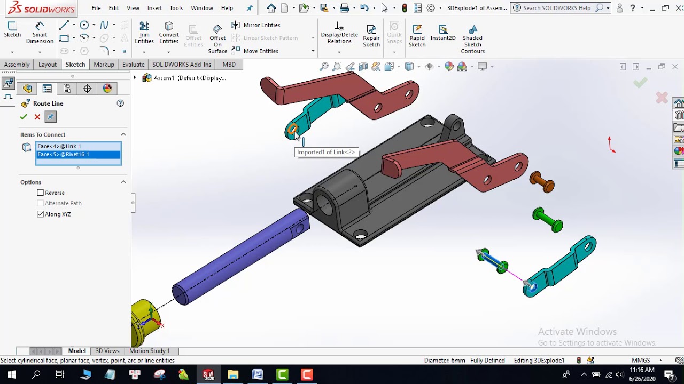Open Route Line help icon

point(120,103)
